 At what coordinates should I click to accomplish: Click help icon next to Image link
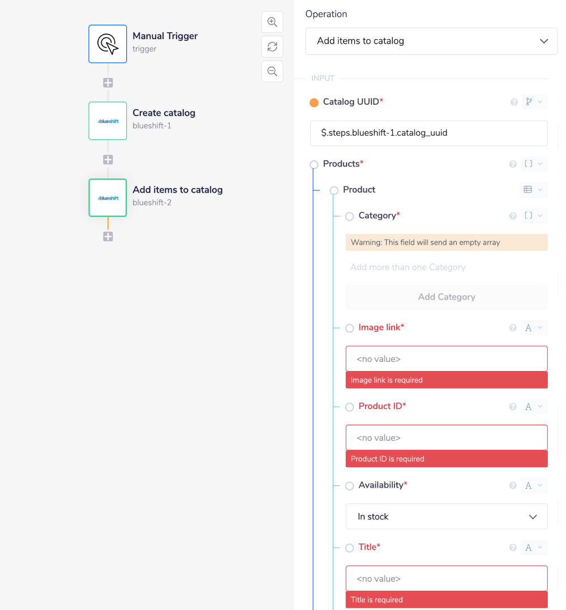[x=513, y=328]
